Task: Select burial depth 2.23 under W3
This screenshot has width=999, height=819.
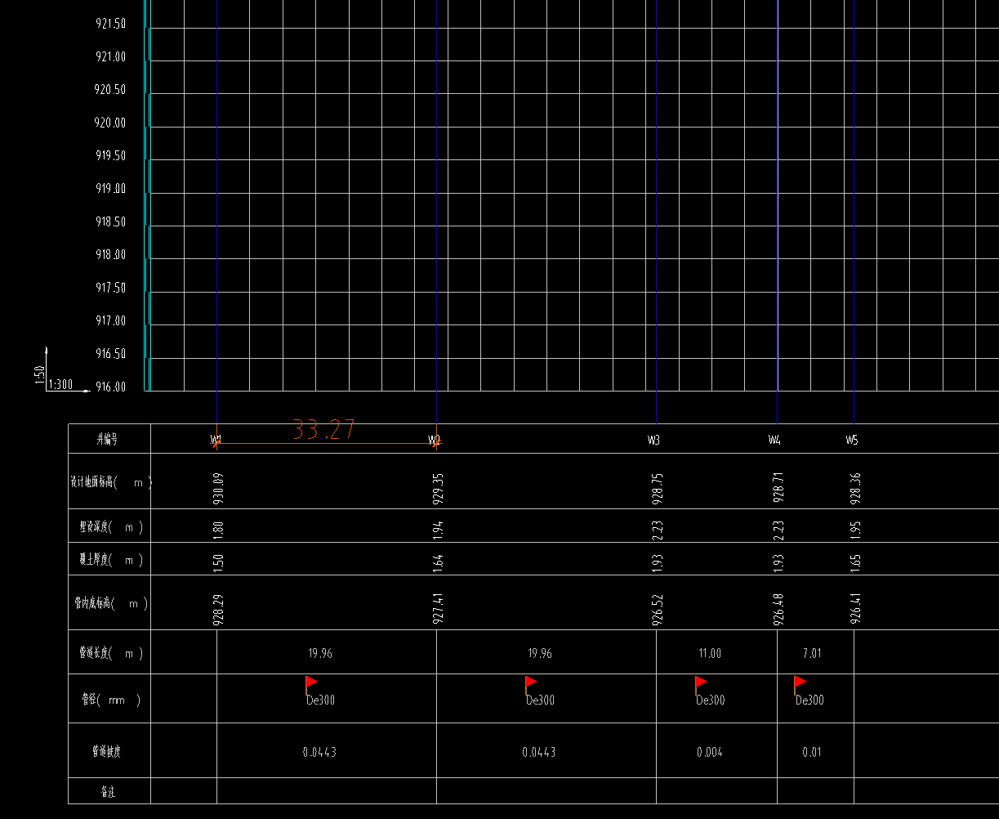Action: [x=658, y=529]
